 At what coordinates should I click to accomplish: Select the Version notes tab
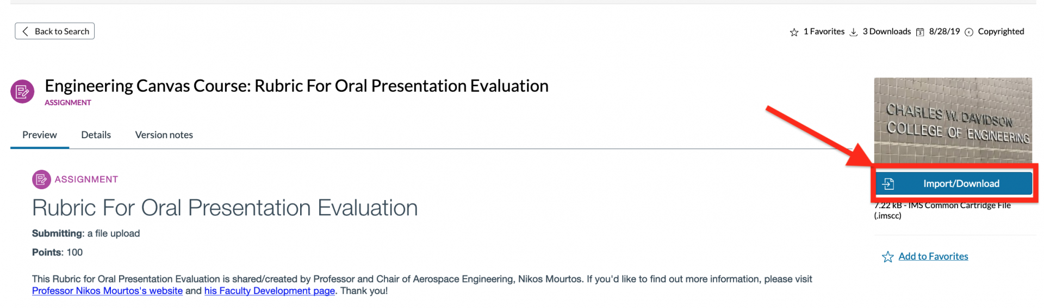(164, 135)
